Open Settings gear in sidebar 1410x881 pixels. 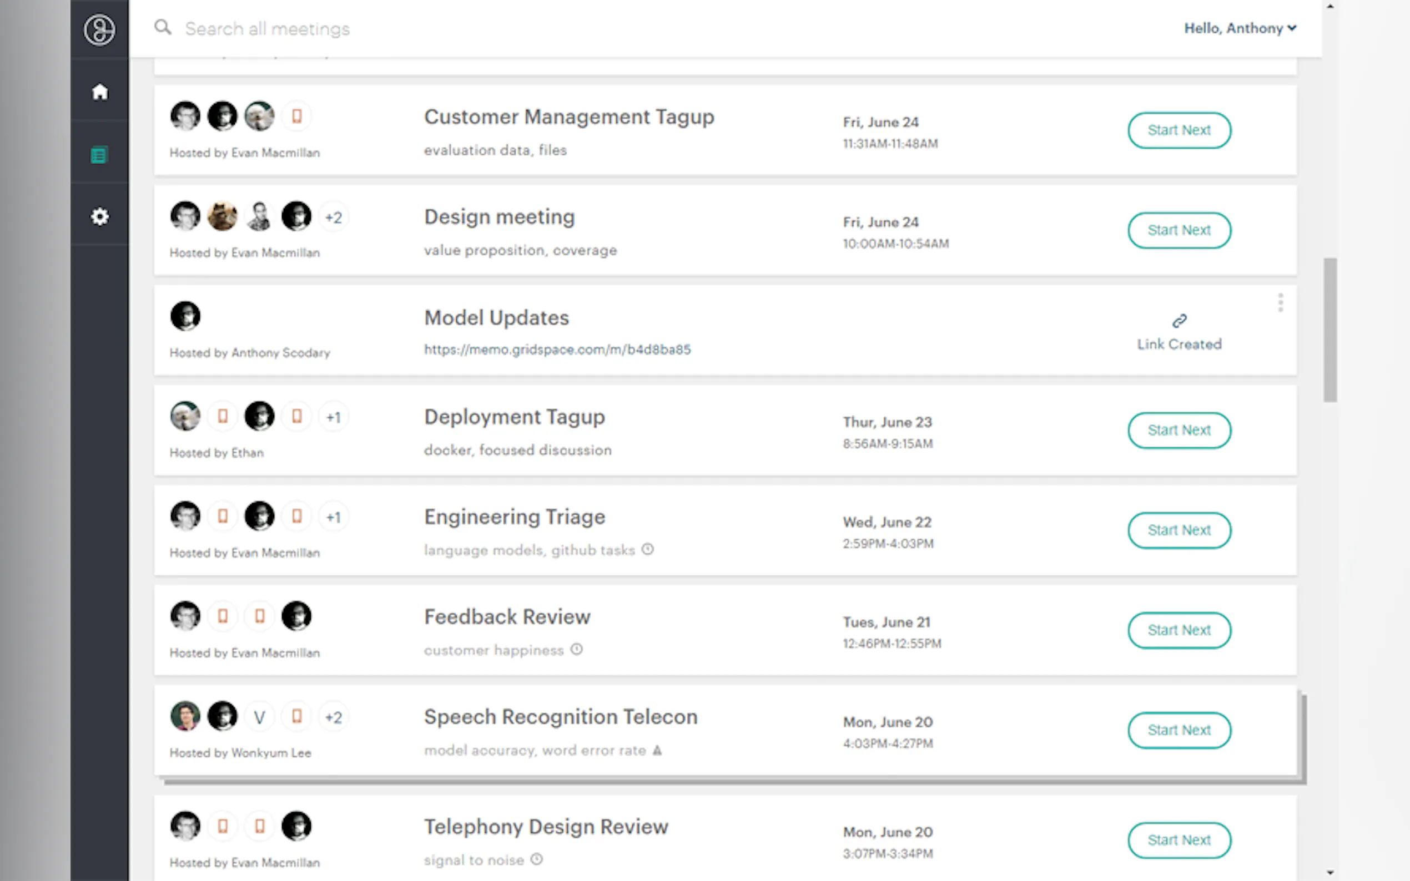[100, 217]
